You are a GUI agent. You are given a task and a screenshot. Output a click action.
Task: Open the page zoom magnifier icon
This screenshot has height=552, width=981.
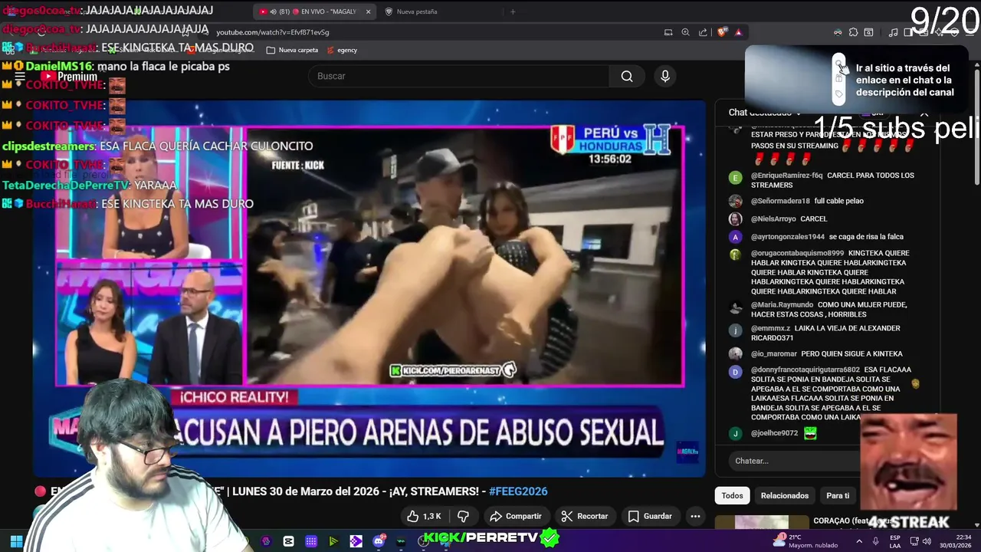pyautogui.click(x=686, y=32)
